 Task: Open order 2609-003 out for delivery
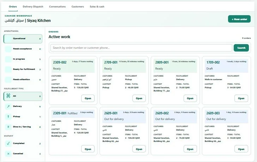(241, 149)
